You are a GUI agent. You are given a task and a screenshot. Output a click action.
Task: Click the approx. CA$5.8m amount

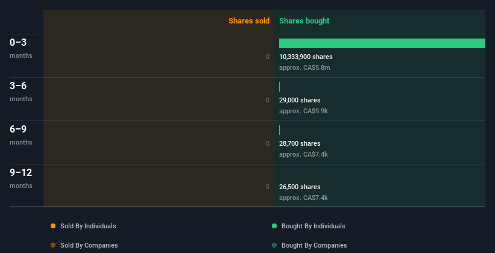[304, 67]
